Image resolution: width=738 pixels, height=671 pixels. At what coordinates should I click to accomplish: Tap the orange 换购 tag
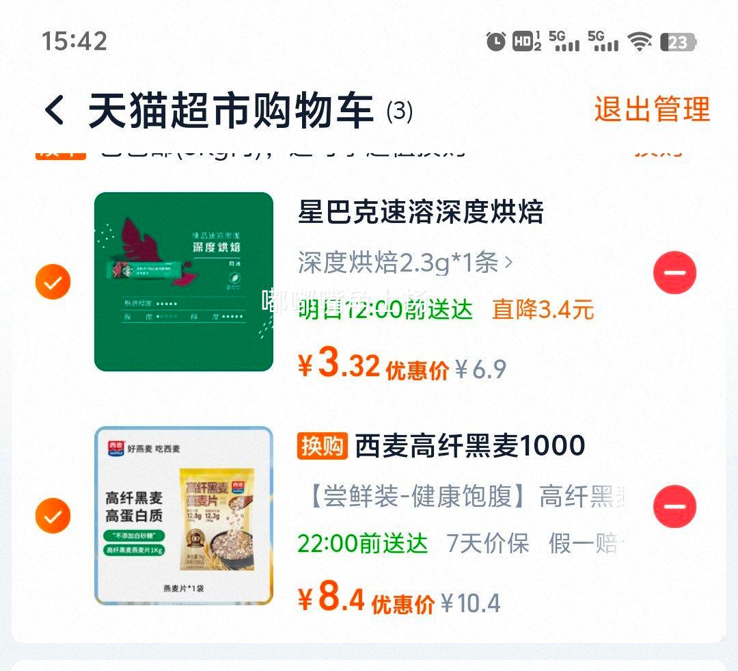(x=323, y=446)
